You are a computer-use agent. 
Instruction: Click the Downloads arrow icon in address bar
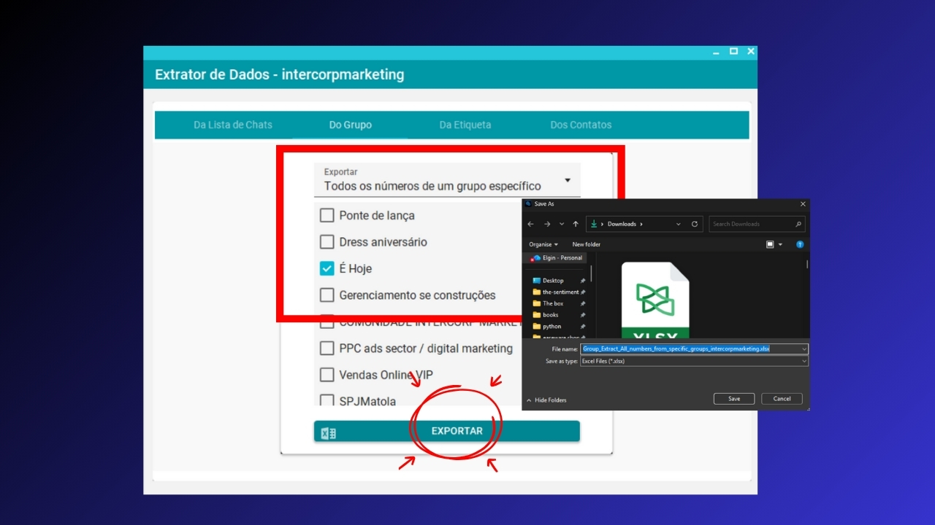tap(593, 224)
